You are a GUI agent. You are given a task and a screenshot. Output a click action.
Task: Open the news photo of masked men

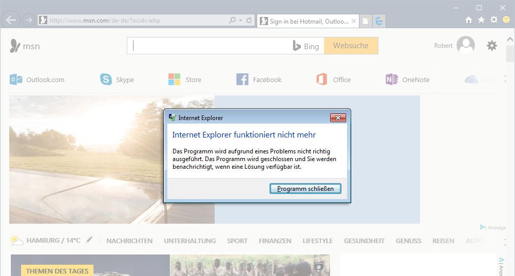(250, 265)
